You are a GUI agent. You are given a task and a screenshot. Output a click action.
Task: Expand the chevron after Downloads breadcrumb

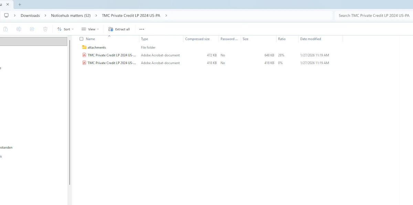45,15
